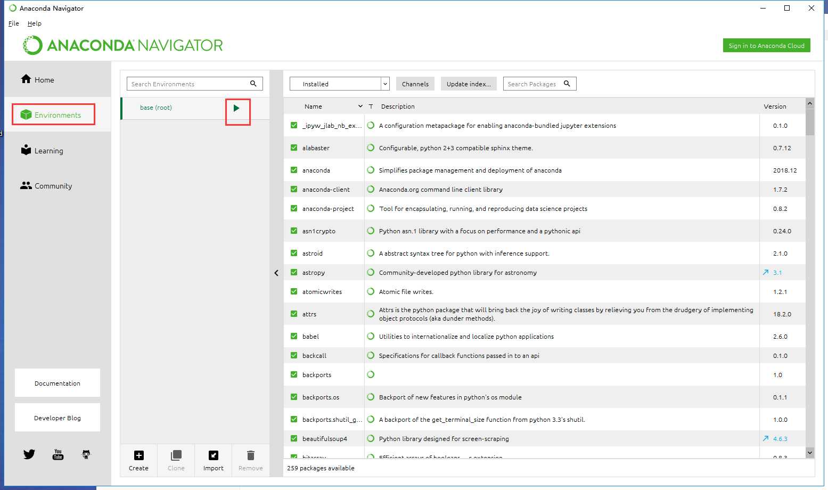Collapse the environments panel with the left chevron
The height and width of the screenshot is (490, 828).
pyautogui.click(x=276, y=273)
